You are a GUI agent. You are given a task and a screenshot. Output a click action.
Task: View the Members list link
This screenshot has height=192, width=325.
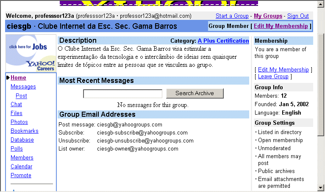(x=22, y=158)
